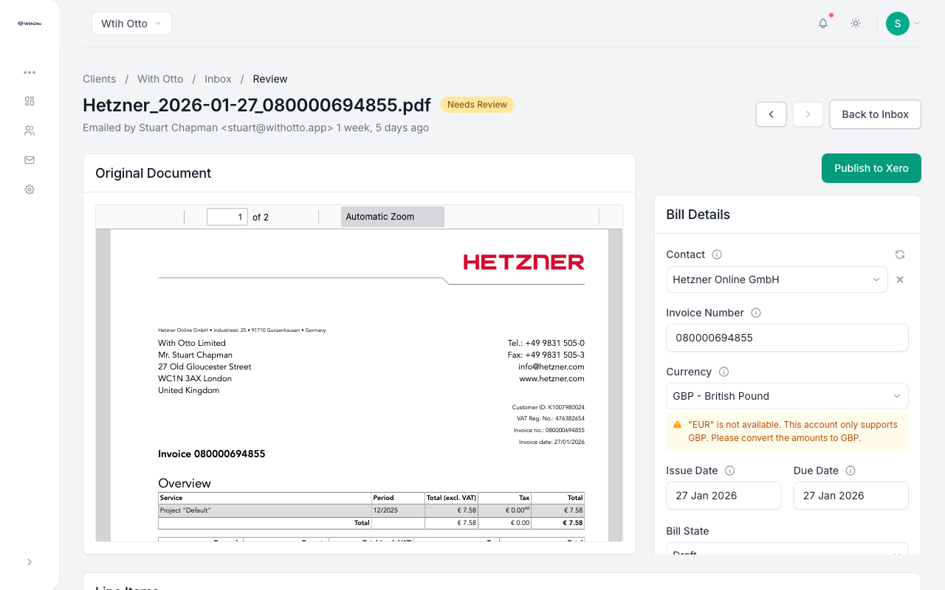Open the "GBP - British Pound" currency dropdown
The width and height of the screenshot is (945, 590).
pyautogui.click(x=787, y=396)
